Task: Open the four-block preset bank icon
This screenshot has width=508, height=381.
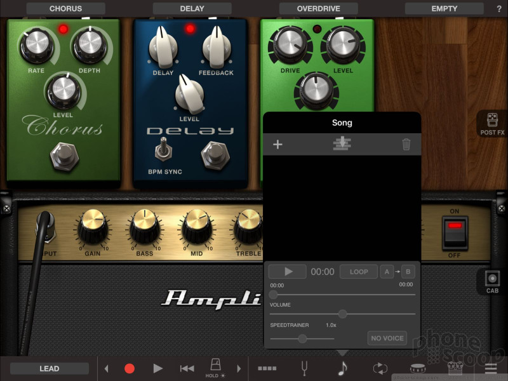Action: click(x=267, y=368)
